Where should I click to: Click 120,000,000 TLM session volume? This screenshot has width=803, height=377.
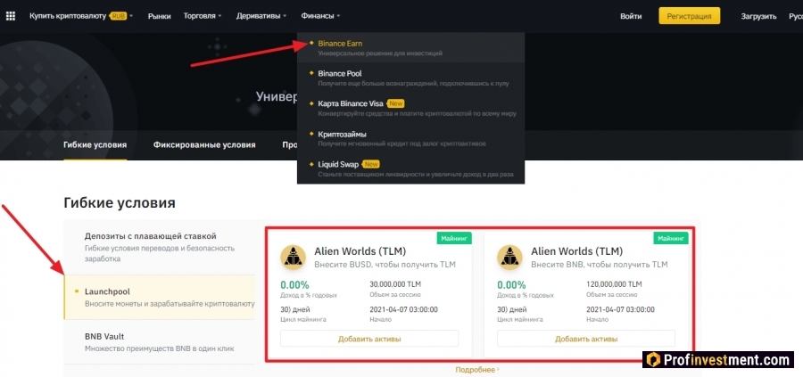pos(614,284)
